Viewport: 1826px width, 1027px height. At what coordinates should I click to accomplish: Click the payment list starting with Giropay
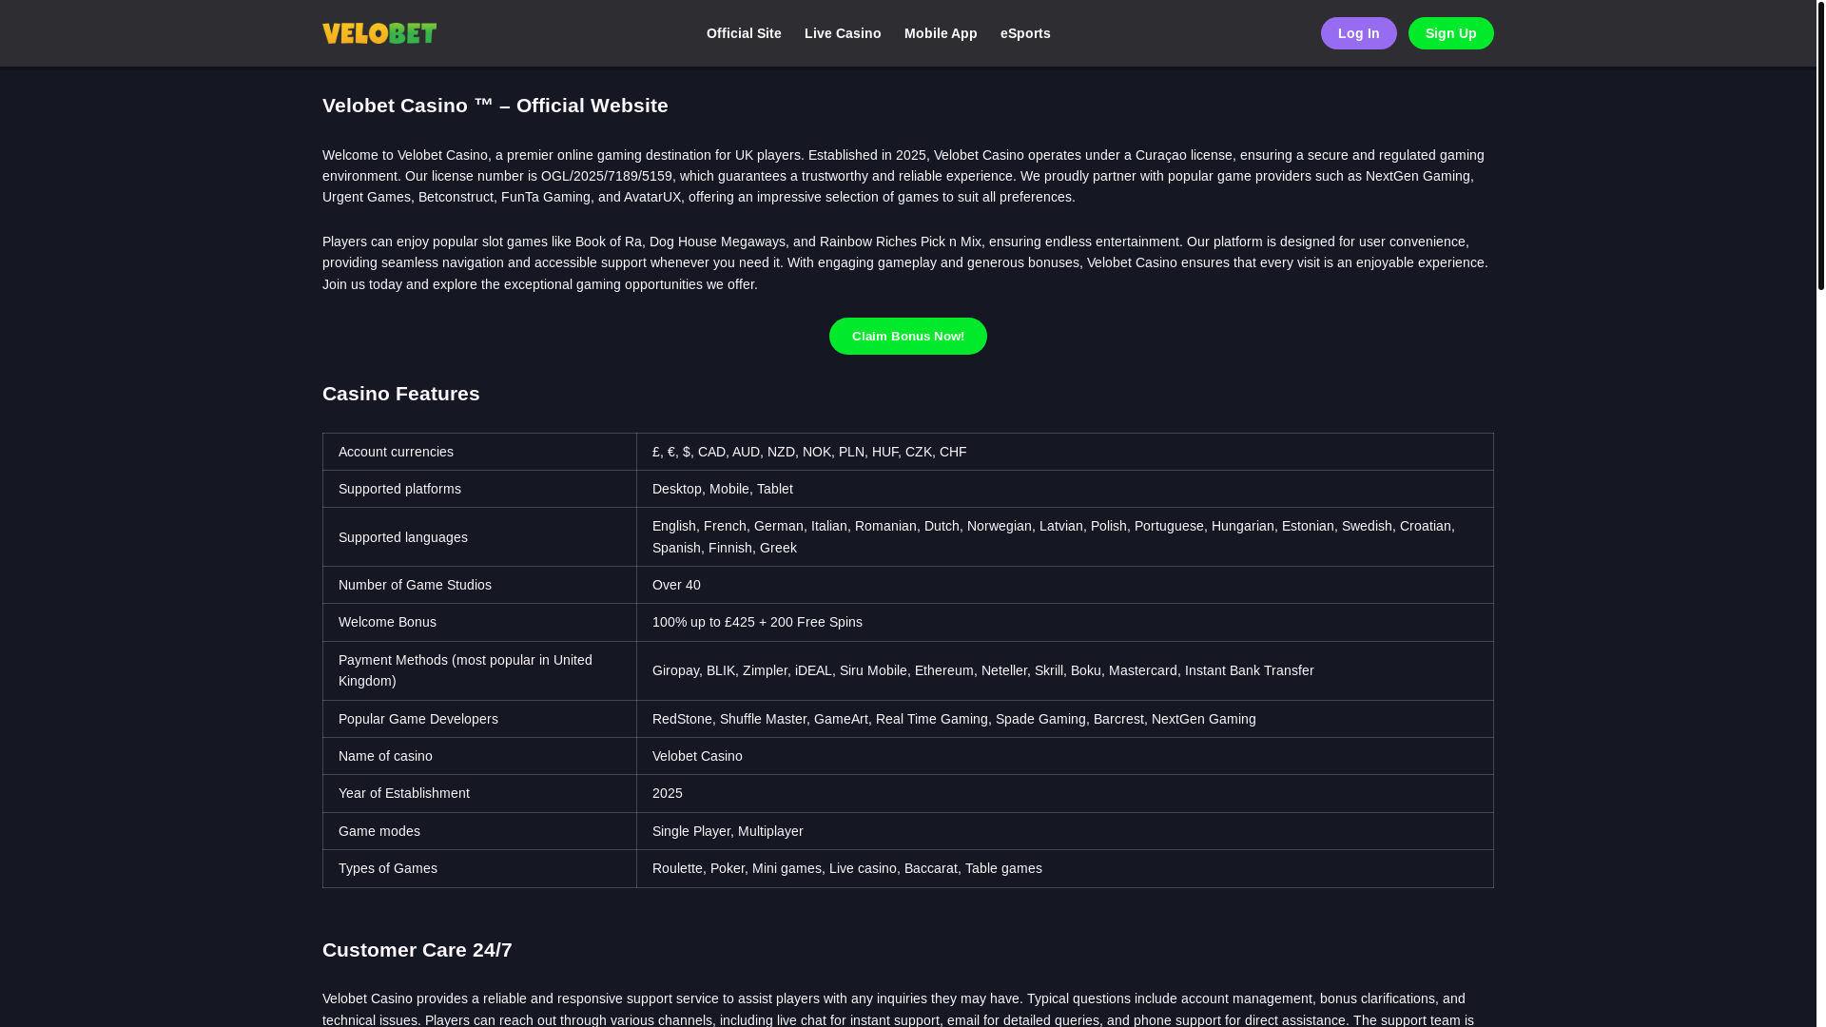[1065, 670]
